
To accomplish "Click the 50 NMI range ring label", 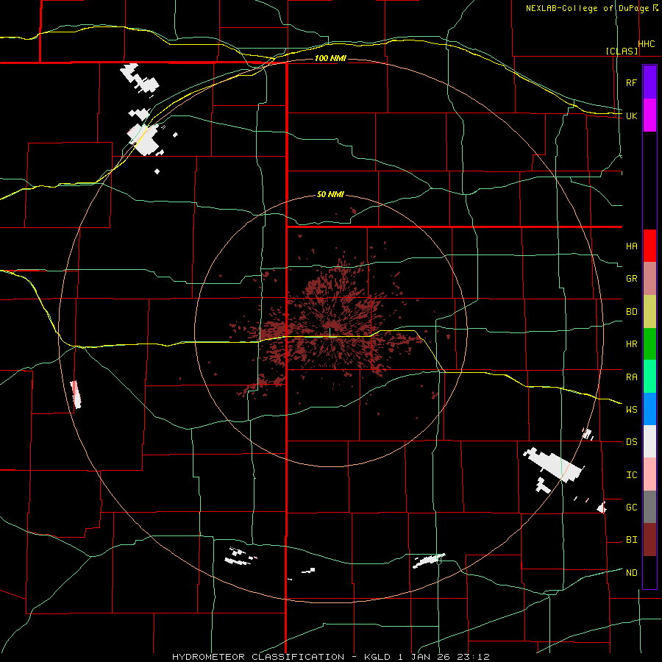I will click(x=330, y=194).
